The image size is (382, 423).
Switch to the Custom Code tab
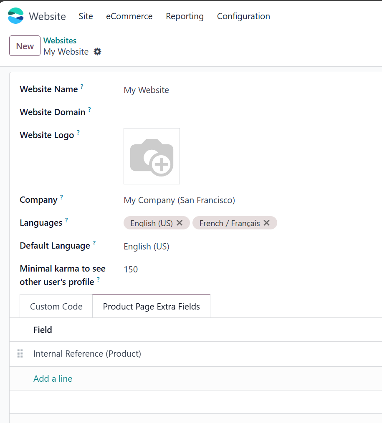(56, 306)
